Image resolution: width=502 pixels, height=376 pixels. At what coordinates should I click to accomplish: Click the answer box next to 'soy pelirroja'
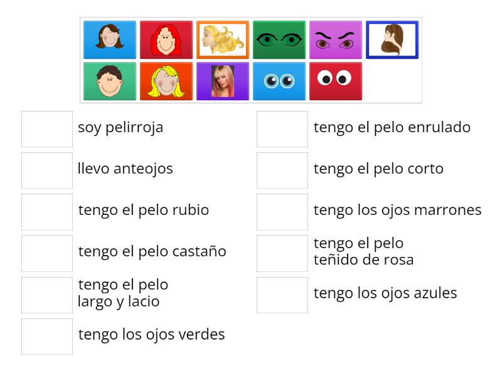[47, 129]
